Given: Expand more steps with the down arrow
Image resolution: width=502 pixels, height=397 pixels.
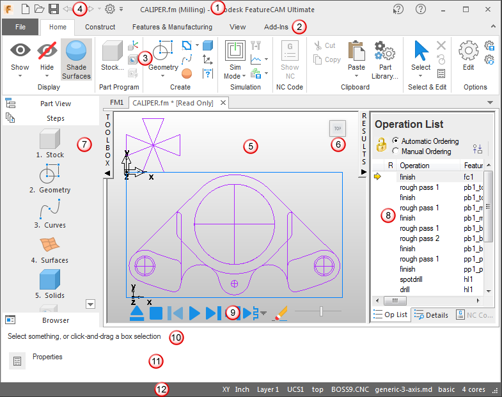Looking at the screenshot, I should point(91,304).
